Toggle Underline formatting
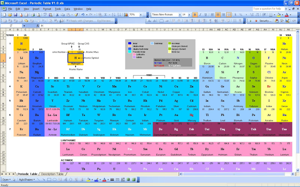Viewport: 300px width, 187px height. (205, 15)
